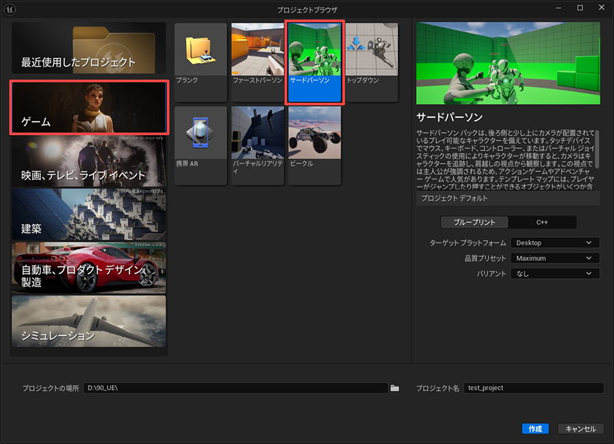614x444 pixels.
Task: Click the Unreal Engine logo in title bar
Action: point(10,10)
